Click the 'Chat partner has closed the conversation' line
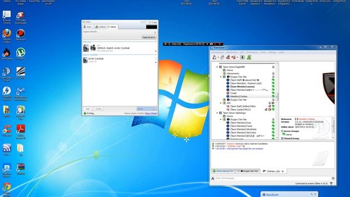 tap(245, 148)
